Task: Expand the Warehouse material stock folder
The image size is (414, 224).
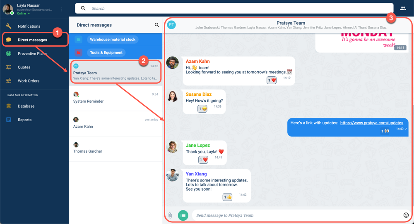Action: click(x=113, y=40)
